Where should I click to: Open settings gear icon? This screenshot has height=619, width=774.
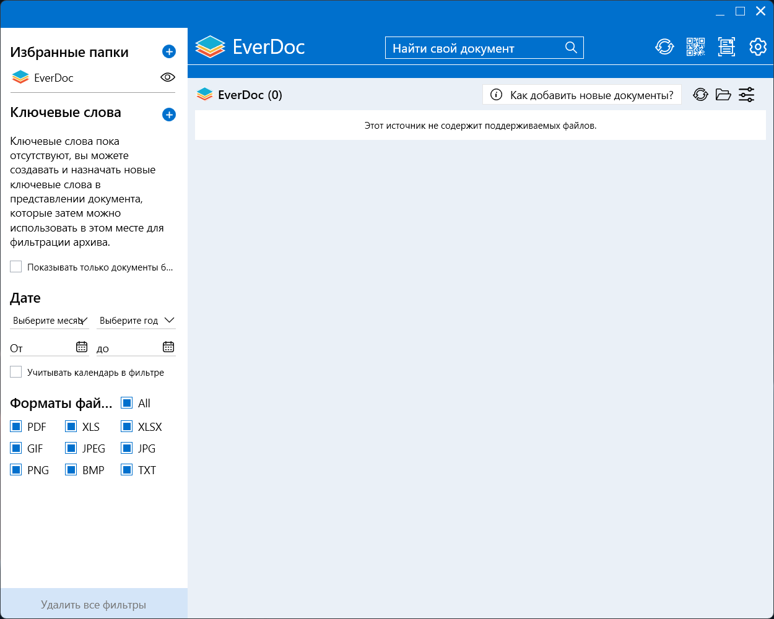point(758,47)
